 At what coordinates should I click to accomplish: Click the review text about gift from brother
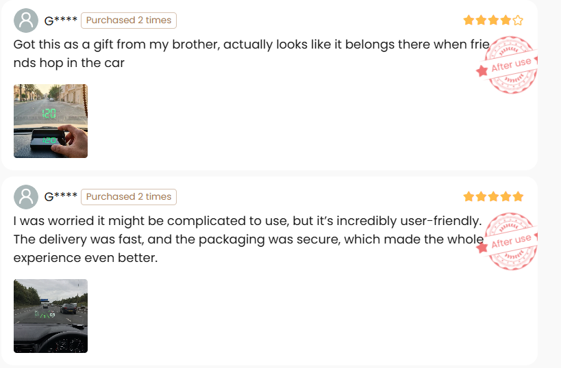pos(251,53)
